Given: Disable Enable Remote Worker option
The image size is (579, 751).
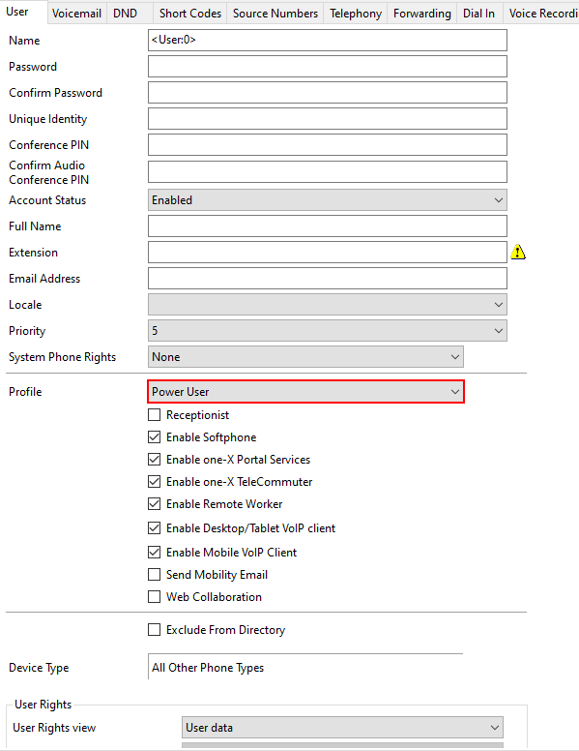Looking at the screenshot, I should 154,504.
